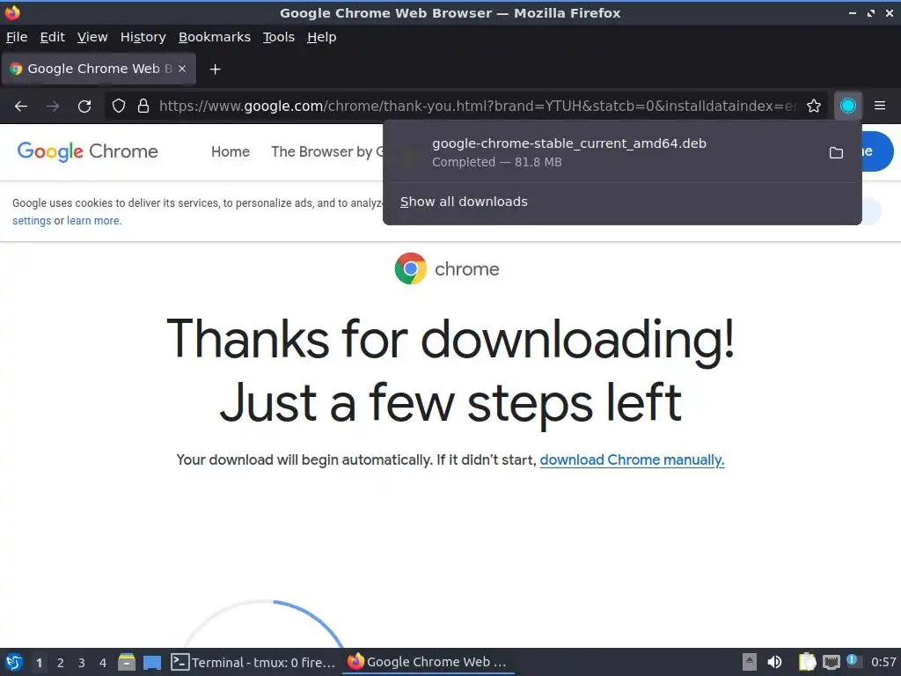Screen dimensions: 901x676
Task: Click the chrome logo above heading
Action: click(x=447, y=268)
